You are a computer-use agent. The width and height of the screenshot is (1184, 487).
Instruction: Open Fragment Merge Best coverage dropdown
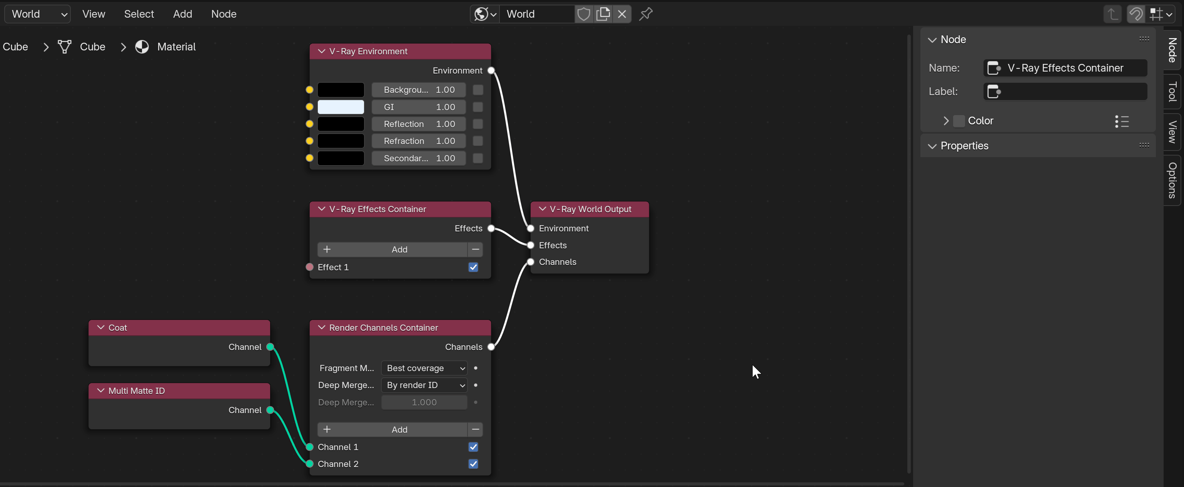[424, 368]
